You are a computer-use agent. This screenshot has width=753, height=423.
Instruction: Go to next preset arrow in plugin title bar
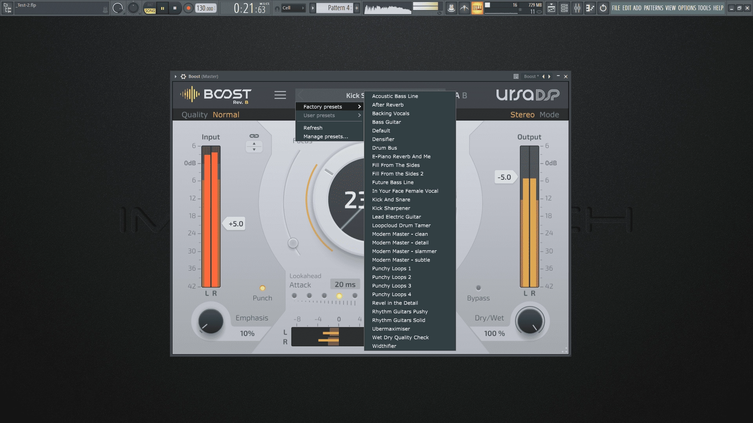click(x=549, y=76)
